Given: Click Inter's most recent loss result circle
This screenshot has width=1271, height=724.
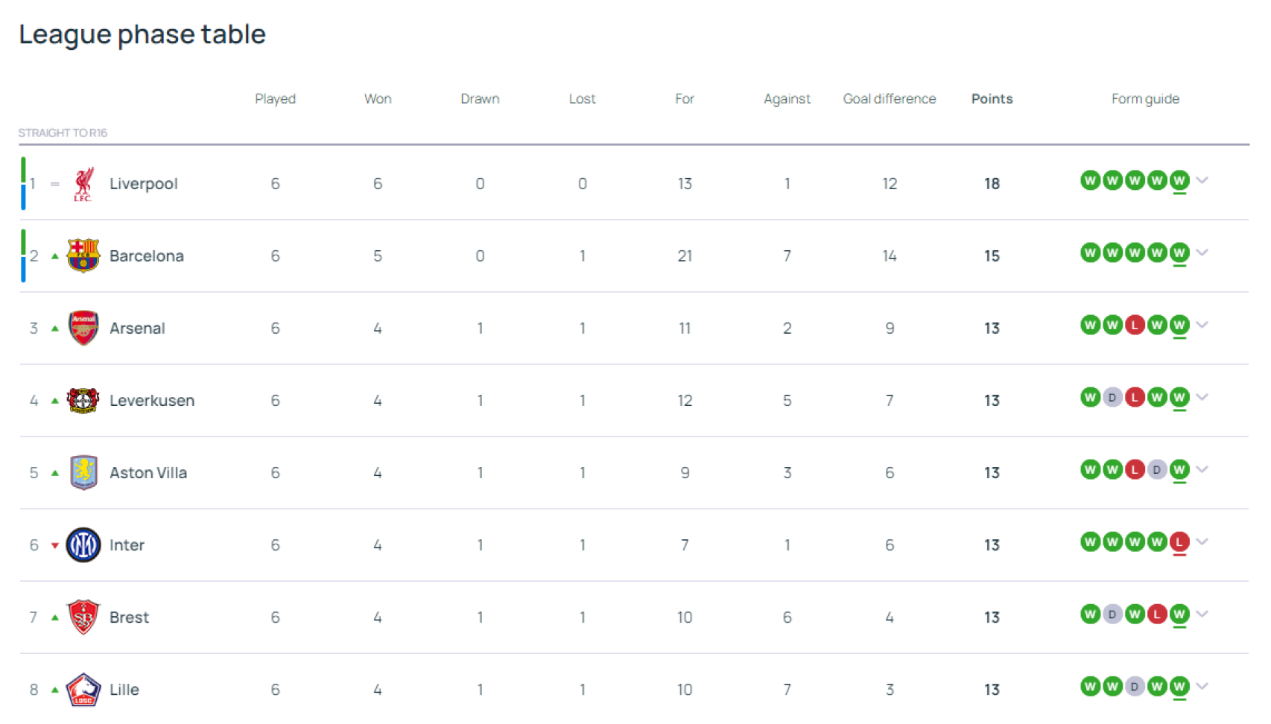Looking at the screenshot, I should [x=1179, y=542].
